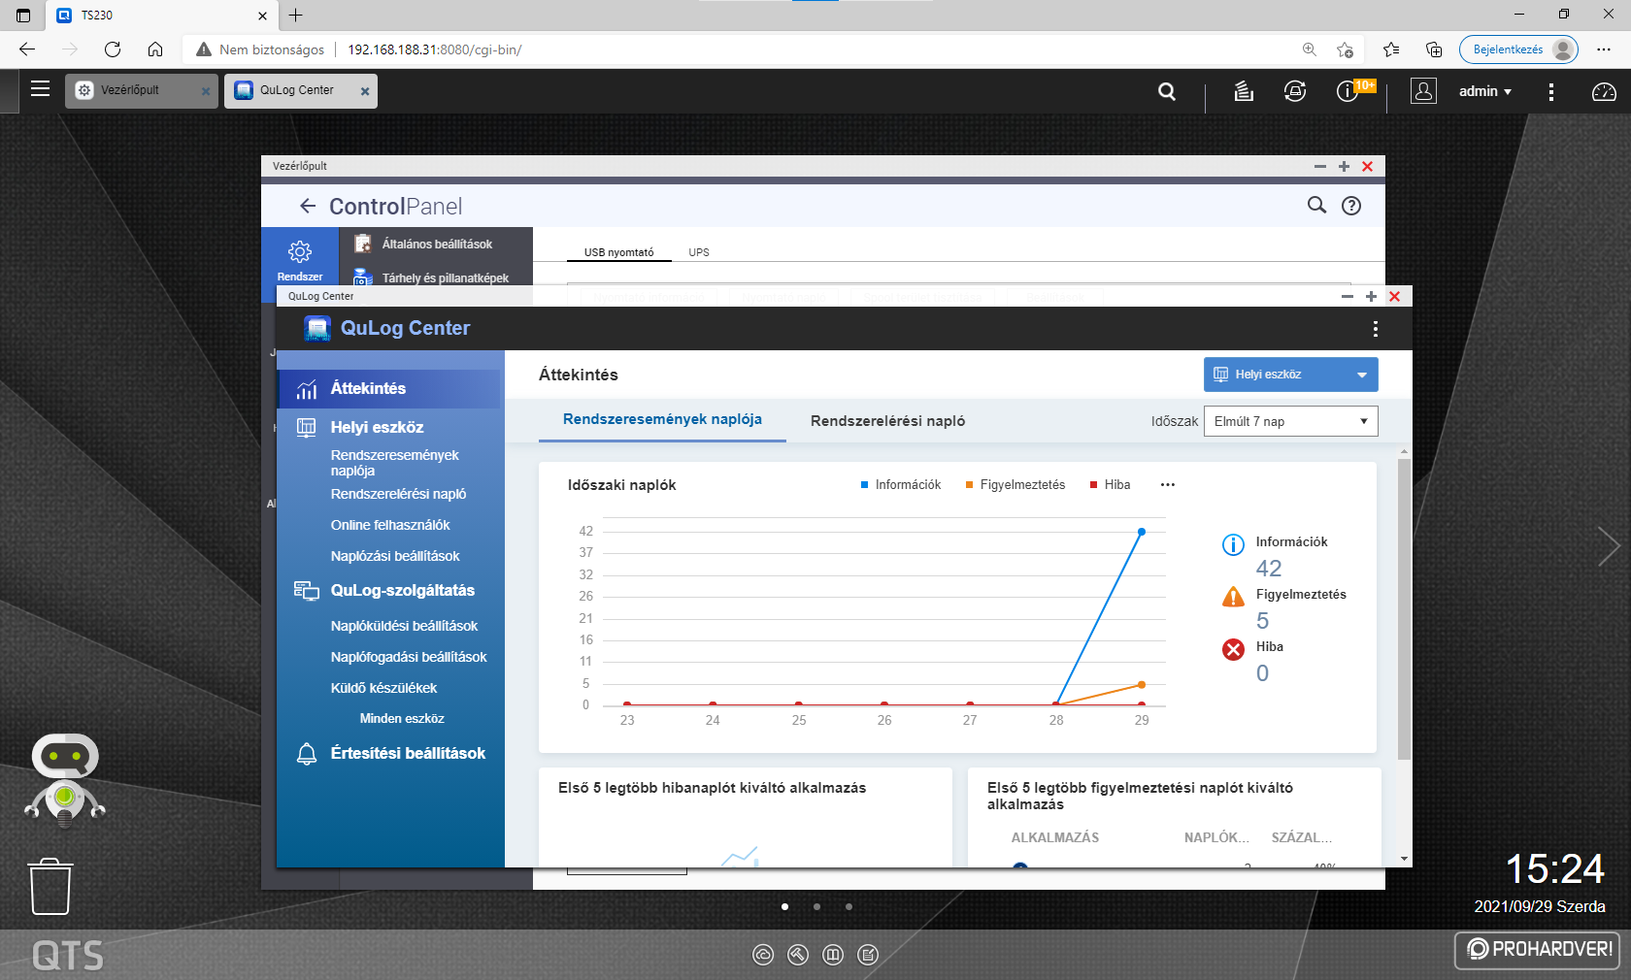This screenshot has height=980, width=1631.
Task: Open Rendszeresemények naplója sidebar item
Action: pyautogui.click(x=394, y=463)
